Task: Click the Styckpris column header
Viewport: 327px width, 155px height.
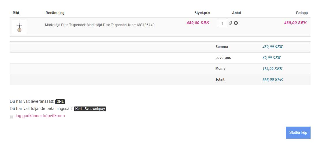Action: coord(202,13)
